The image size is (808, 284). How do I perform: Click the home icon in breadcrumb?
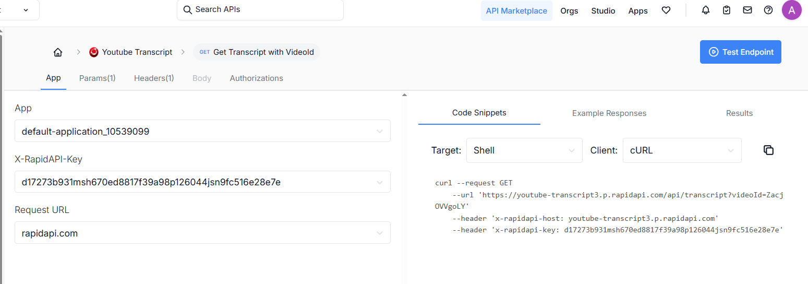click(58, 52)
